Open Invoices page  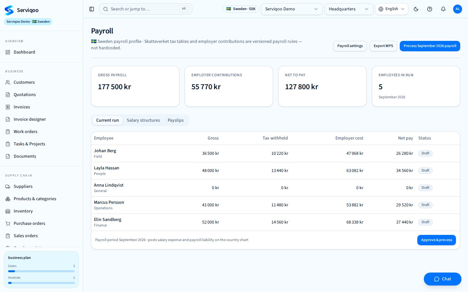[41, 107]
